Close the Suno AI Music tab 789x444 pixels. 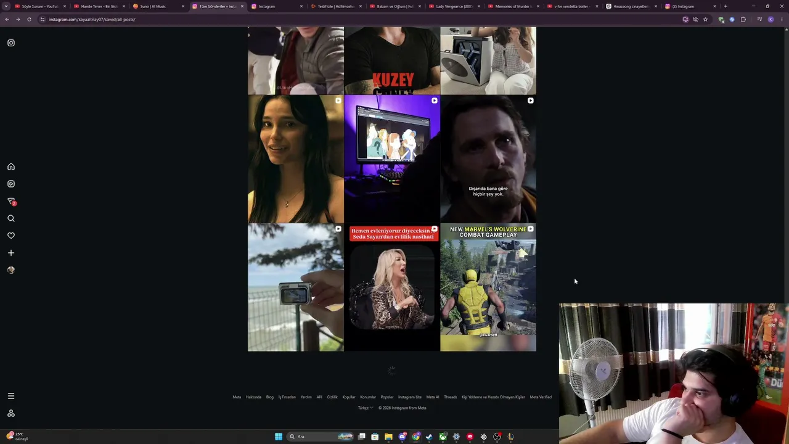click(x=183, y=6)
